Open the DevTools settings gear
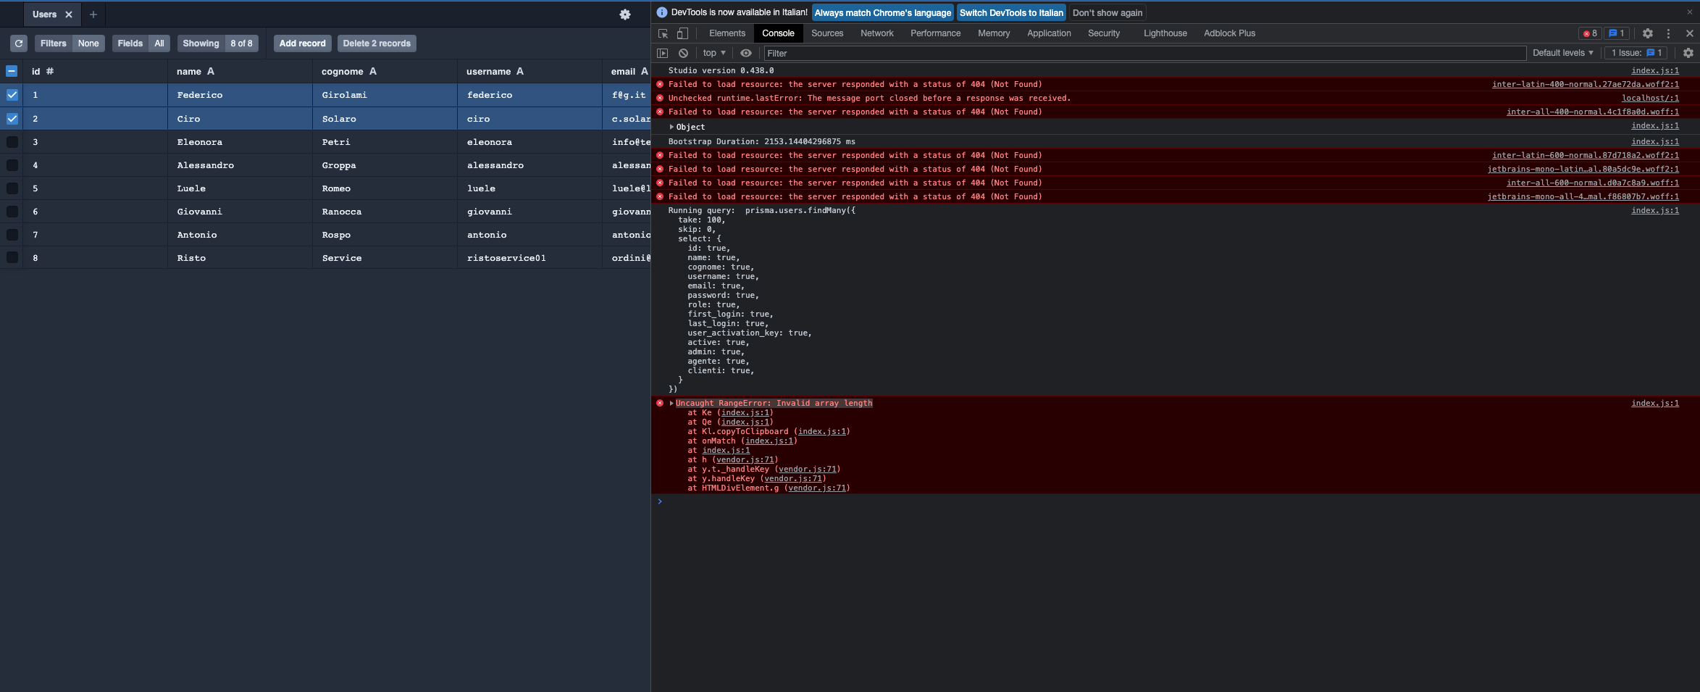Viewport: 1700px width, 692px height. [1647, 33]
